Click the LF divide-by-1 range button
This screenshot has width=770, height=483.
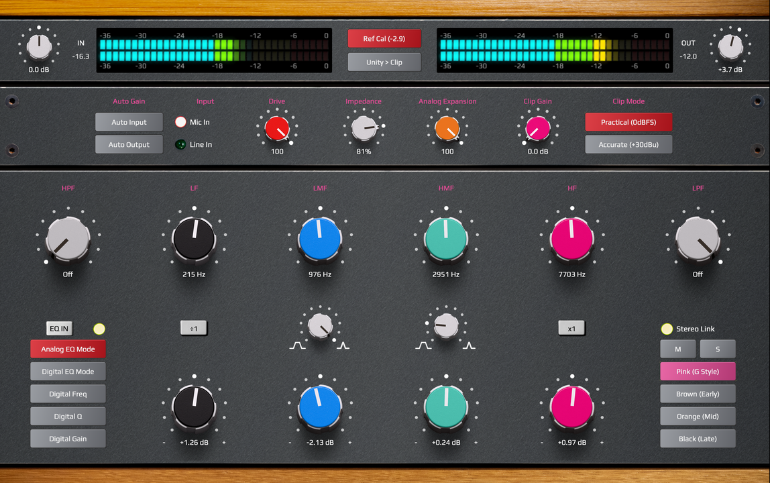pyautogui.click(x=193, y=328)
